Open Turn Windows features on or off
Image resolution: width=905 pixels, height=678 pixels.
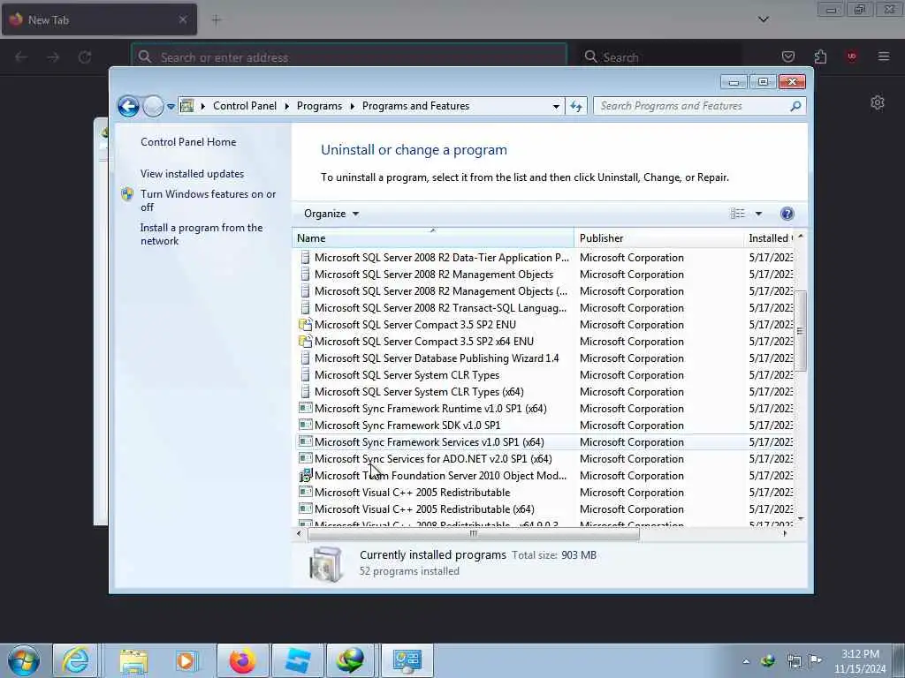209,200
